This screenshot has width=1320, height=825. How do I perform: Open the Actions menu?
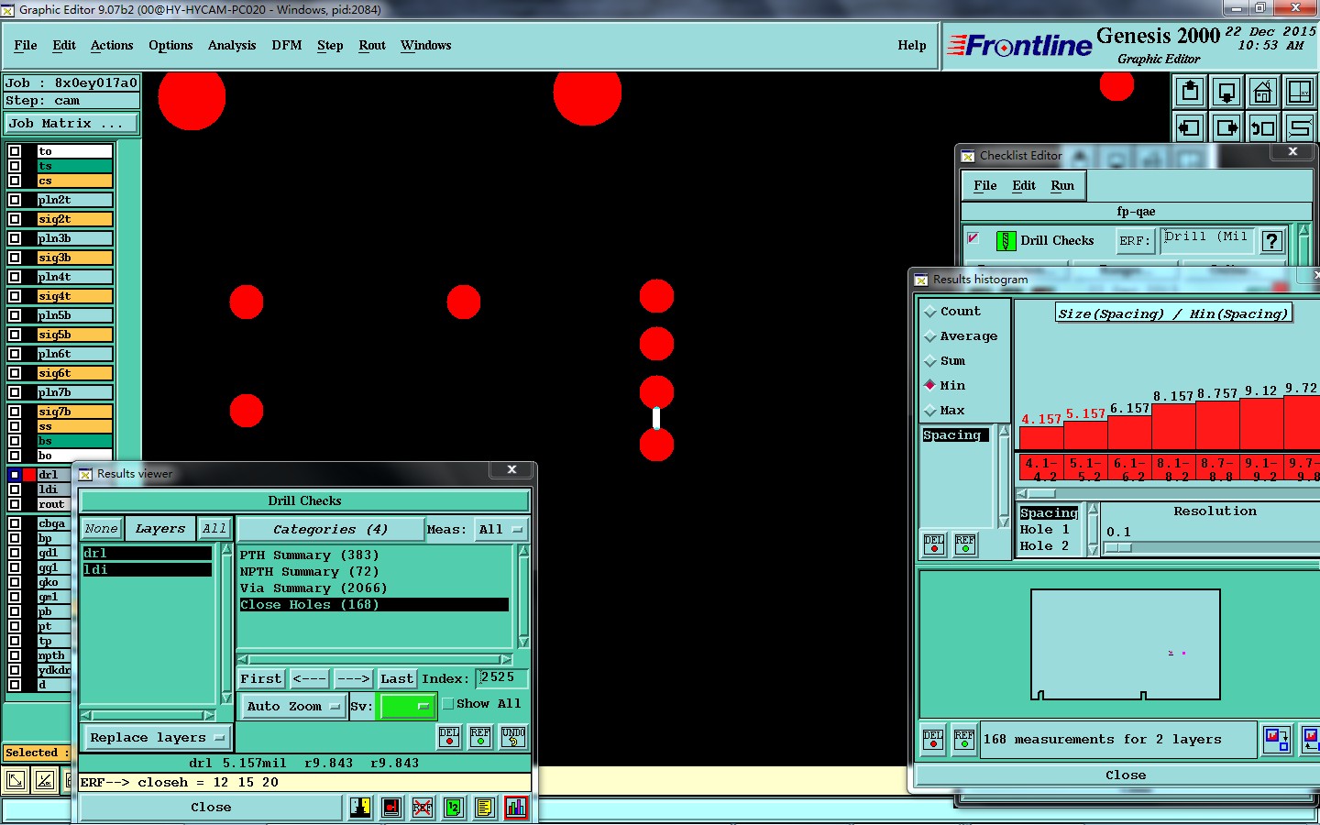[112, 46]
